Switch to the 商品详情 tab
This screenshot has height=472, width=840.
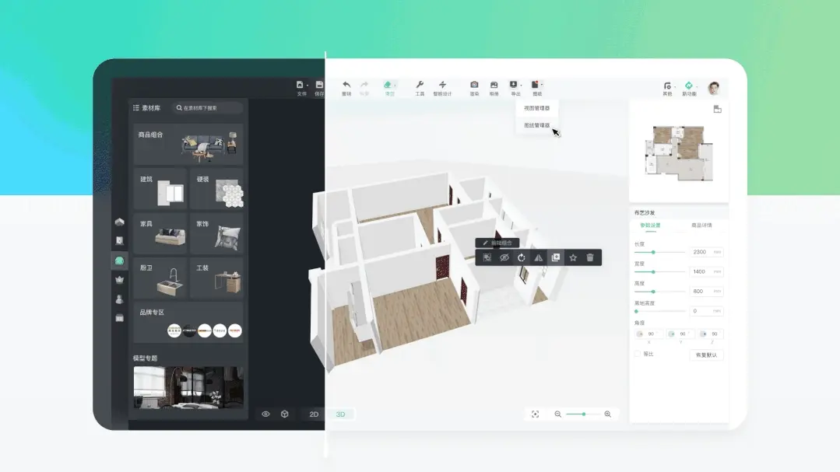point(701,226)
